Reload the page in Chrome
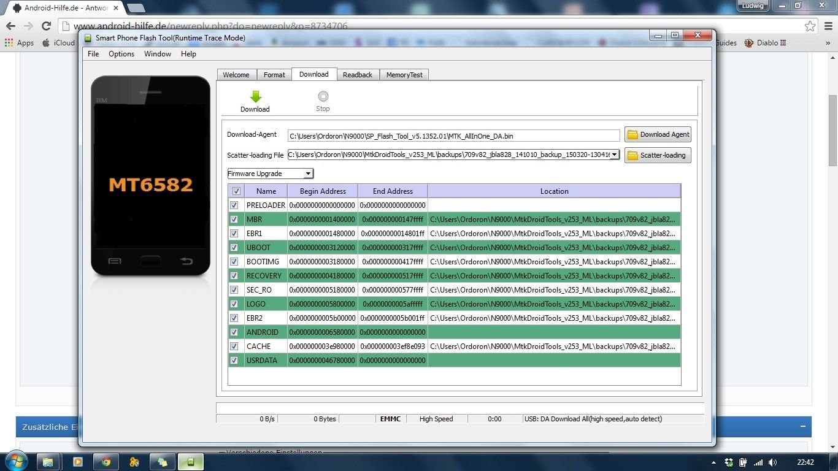 (46, 26)
